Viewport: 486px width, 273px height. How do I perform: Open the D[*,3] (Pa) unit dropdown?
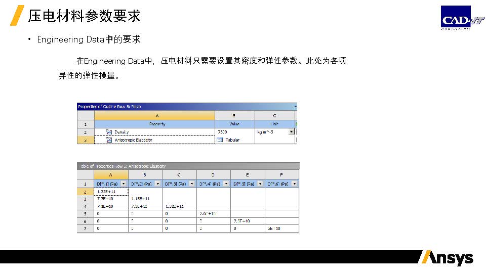pyautogui.click(x=191, y=184)
